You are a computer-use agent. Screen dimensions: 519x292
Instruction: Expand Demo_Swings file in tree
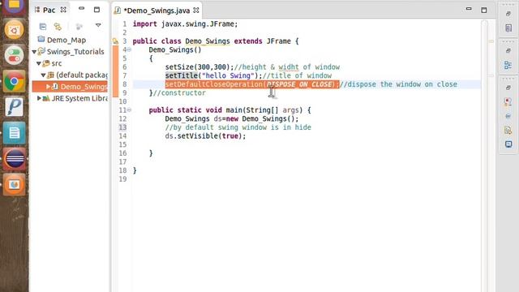coord(48,87)
